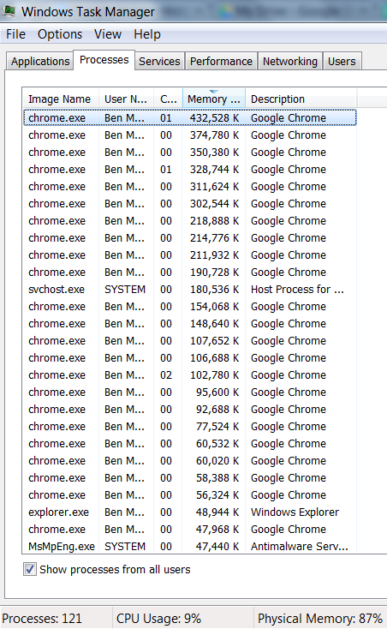
Task: Select the chrome.exe row using 47,968 K
Action: point(189,530)
